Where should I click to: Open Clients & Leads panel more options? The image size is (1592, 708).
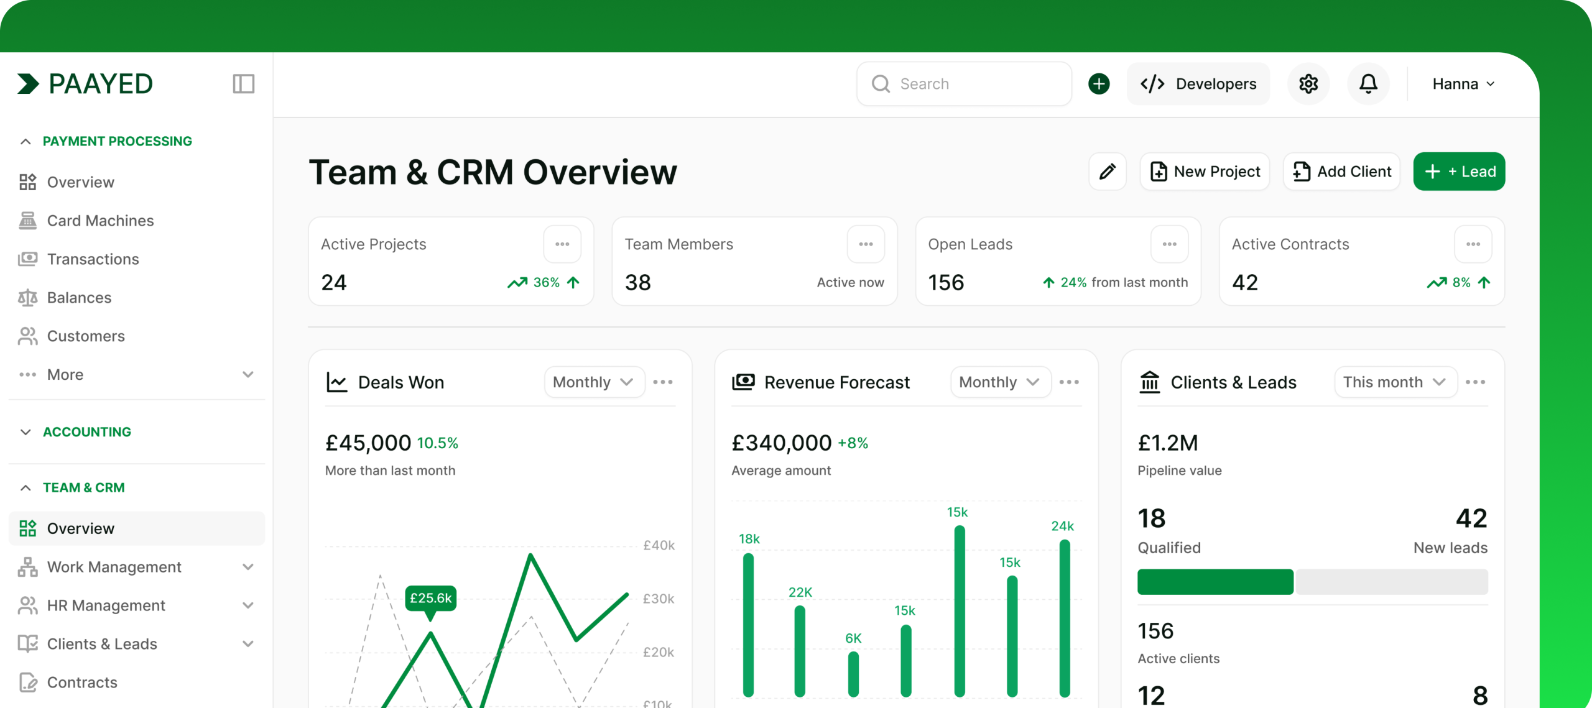pyautogui.click(x=1475, y=382)
